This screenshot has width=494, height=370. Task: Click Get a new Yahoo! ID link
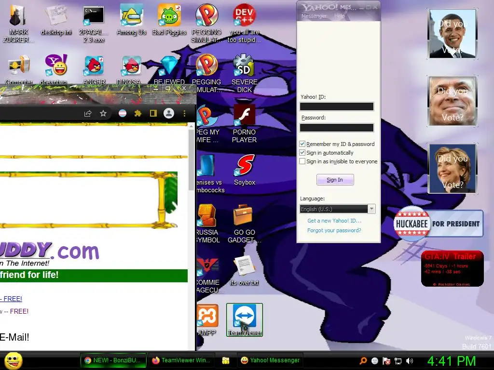tap(334, 221)
